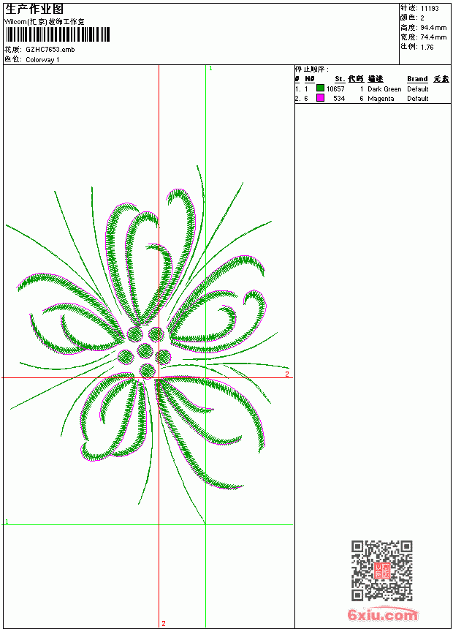This screenshot has width=453, height=629.
Task: Click the Dark Green color swatch
Action: click(320, 88)
